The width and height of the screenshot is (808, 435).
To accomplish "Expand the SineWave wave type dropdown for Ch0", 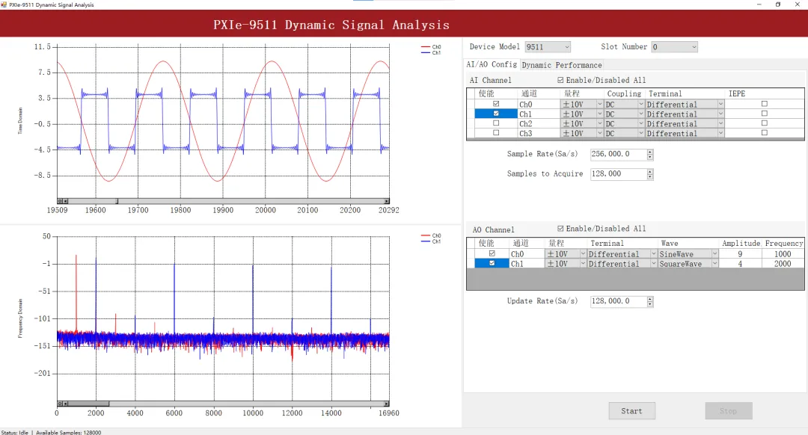I will coord(714,254).
